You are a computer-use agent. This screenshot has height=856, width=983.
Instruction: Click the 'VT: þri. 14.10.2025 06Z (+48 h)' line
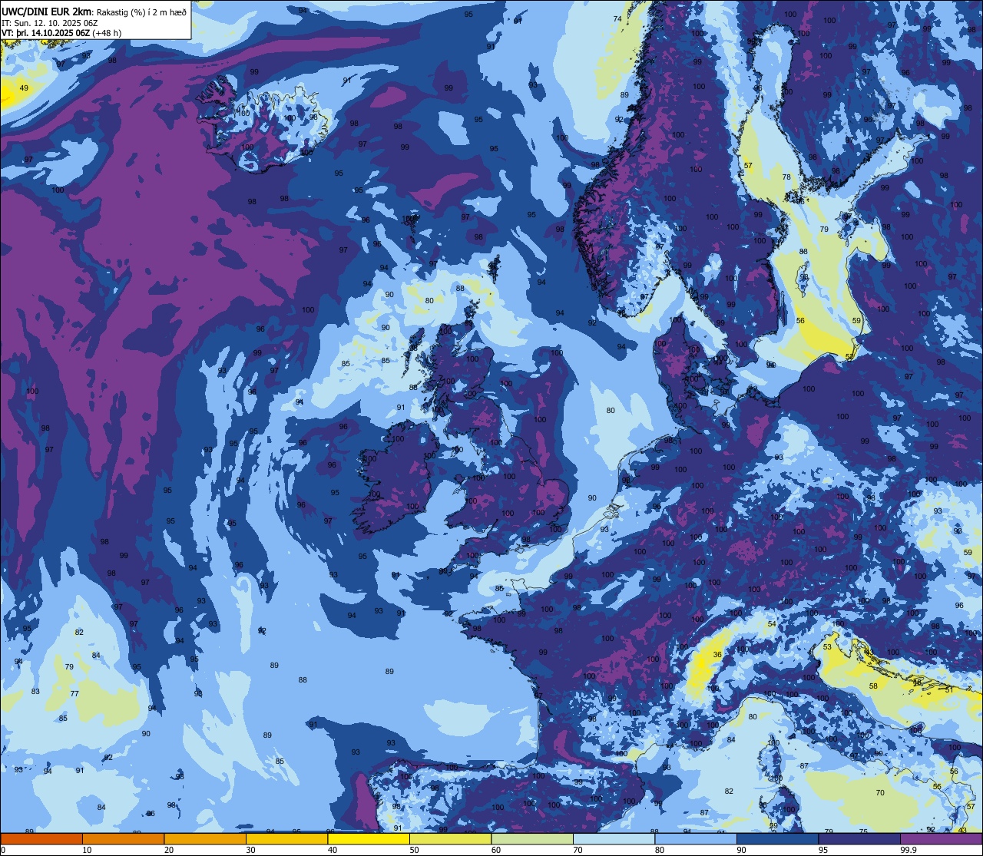click(61, 33)
